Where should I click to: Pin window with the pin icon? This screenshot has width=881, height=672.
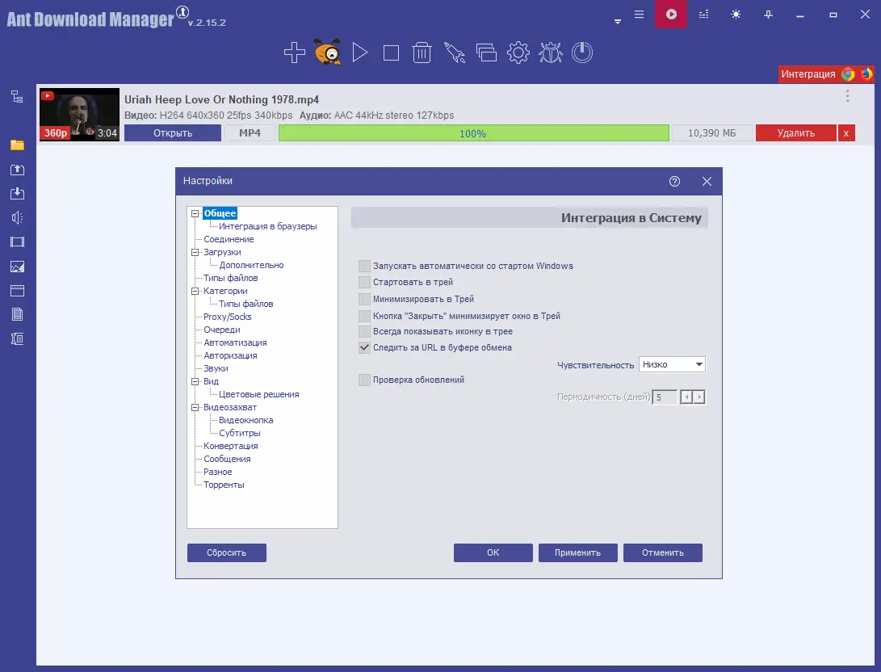click(768, 15)
